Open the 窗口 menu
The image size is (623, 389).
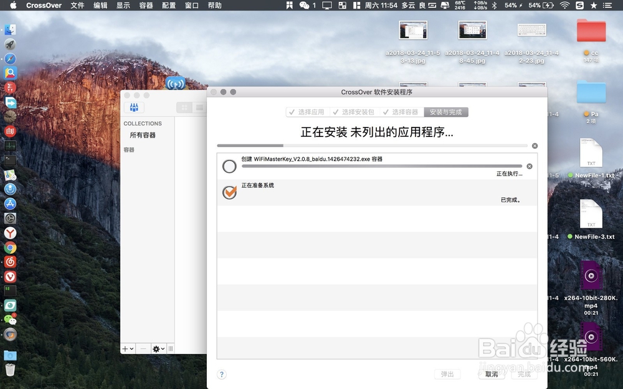coord(191,5)
